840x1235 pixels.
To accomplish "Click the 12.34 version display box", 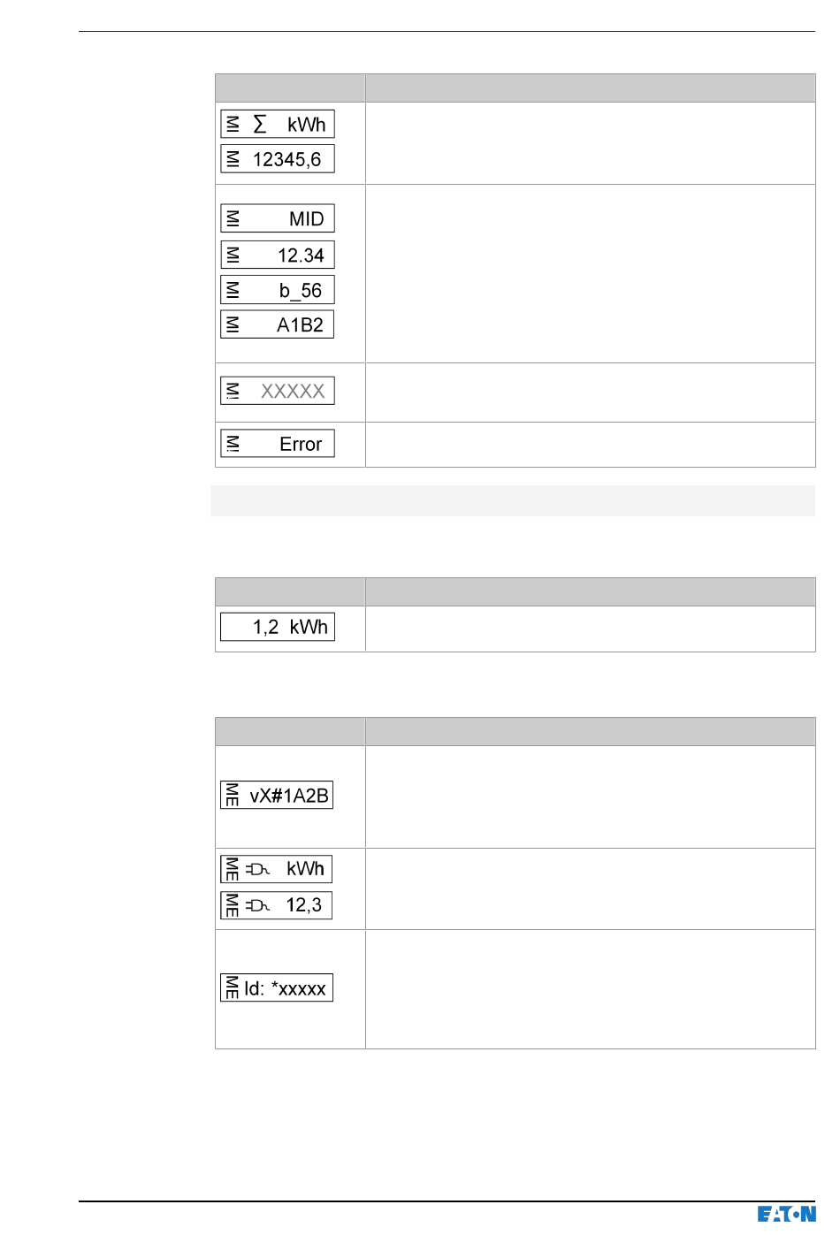I will click(x=278, y=255).
